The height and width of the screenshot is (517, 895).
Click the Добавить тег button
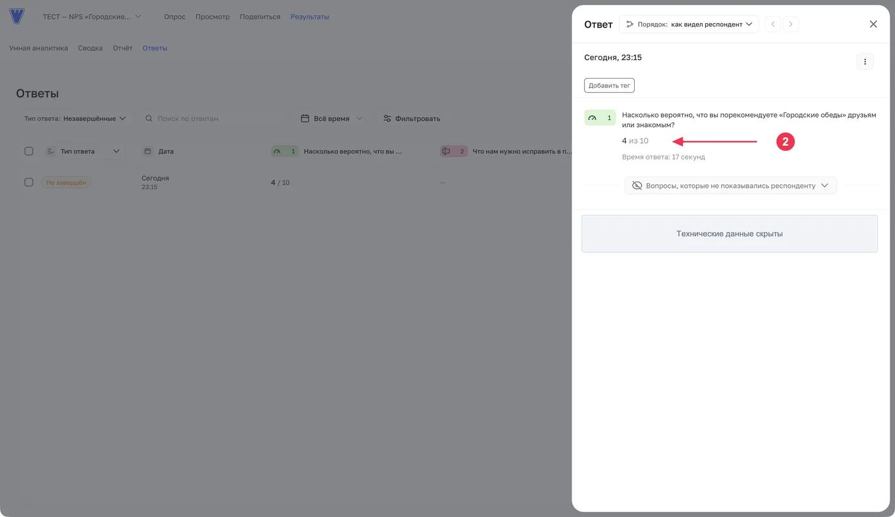[x=609, y=86]
